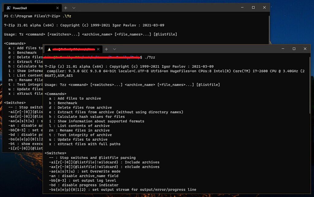Minimize the Linux terminal window
The width and height of the screenshot is (314, 197).
[282, 49]
